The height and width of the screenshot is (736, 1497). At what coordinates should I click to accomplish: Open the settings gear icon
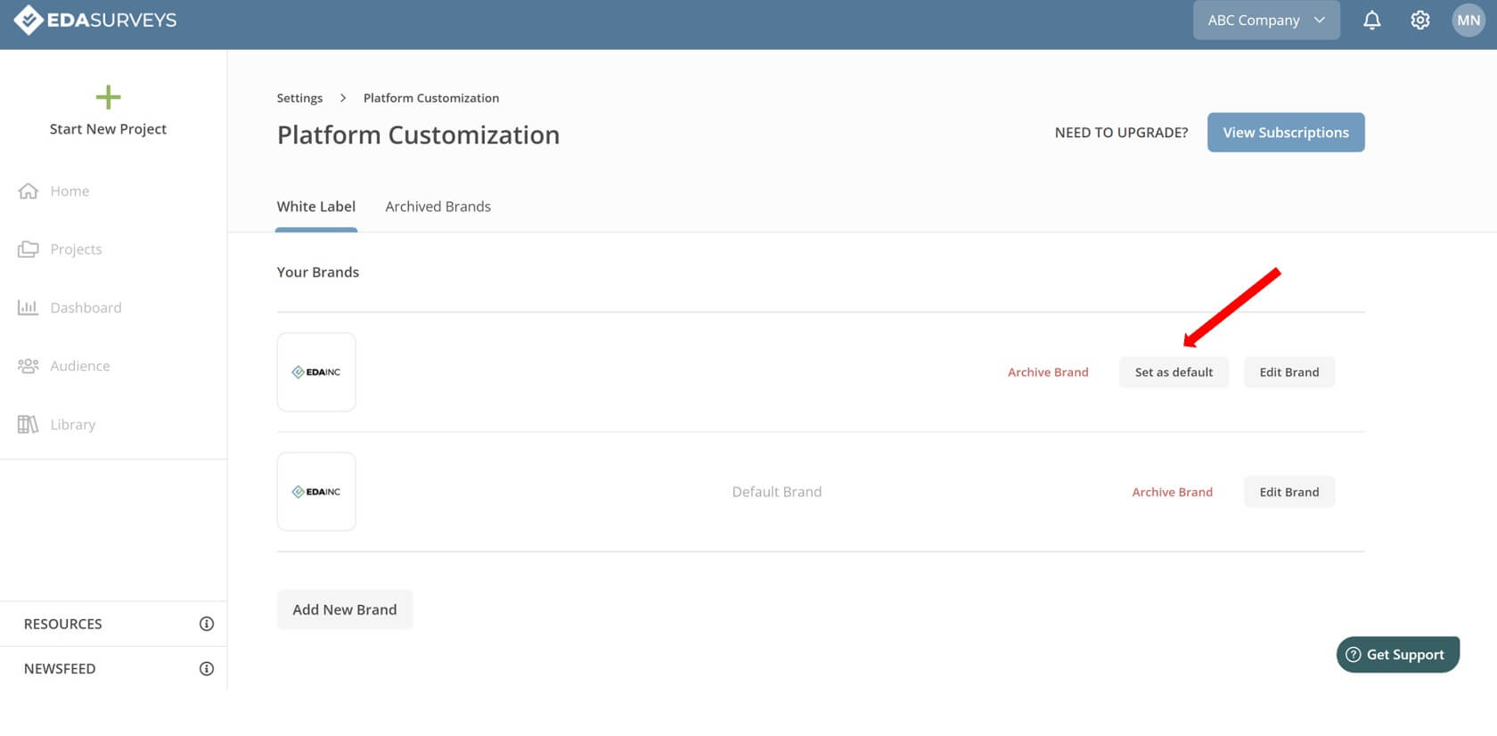point(1420,20)
